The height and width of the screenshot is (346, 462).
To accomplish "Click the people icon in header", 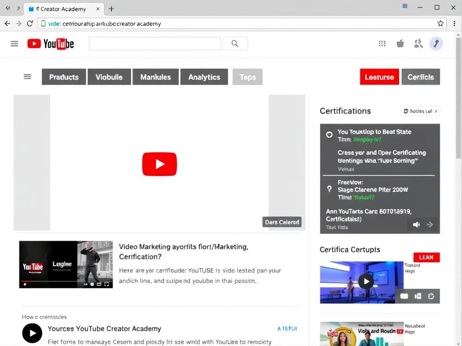I will pyautogui.click(x=418, y=44).
